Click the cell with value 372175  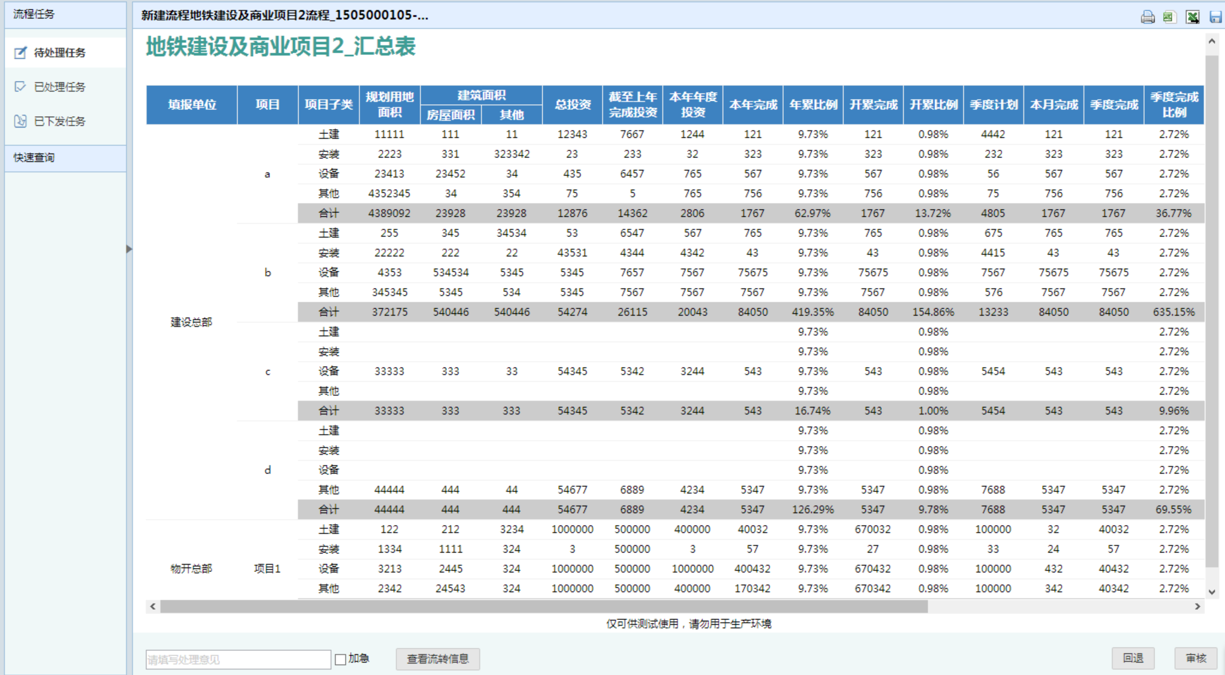390,312
